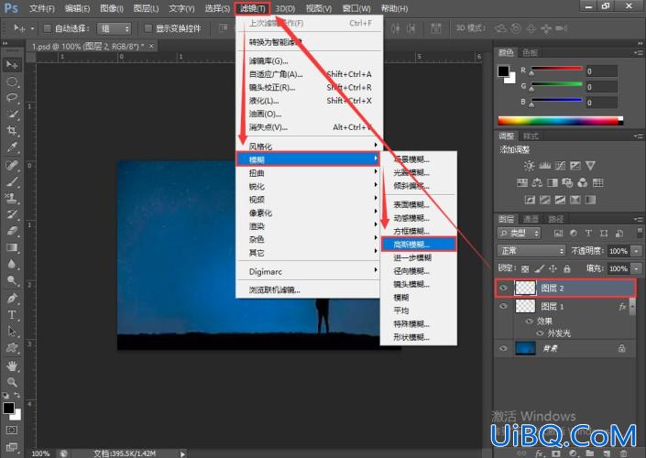Select the Spot Healing Brush tool
The height and width of the screenshot is (458, 646).
(x=12, y=165)
